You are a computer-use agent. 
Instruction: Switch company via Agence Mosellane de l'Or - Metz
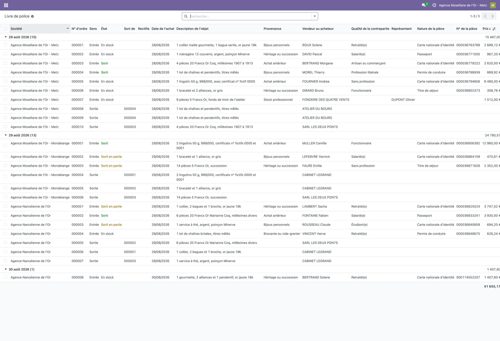coord(463,5)
